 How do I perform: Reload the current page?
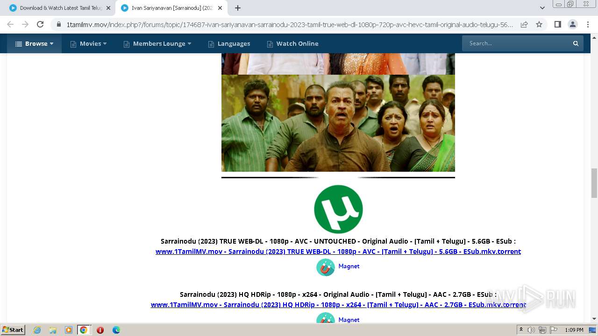point(40,24)
